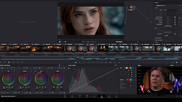Collapse the Film section in Dehancer
182x102 pixels.
pos(155,28)
